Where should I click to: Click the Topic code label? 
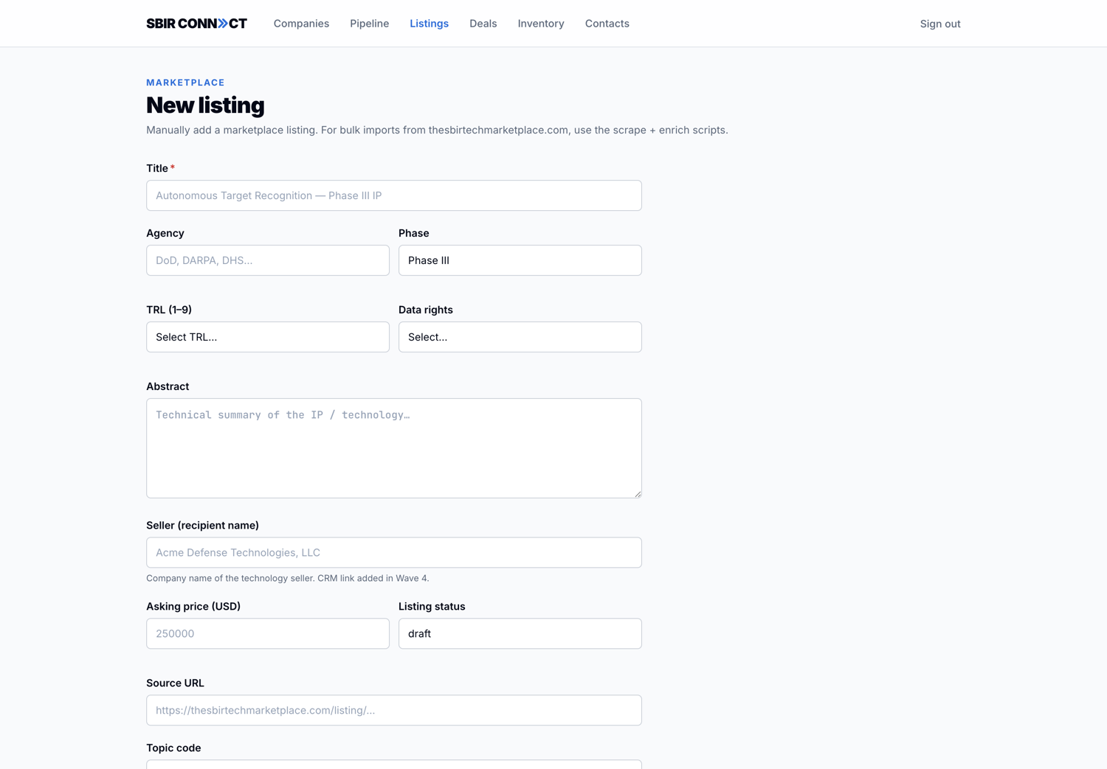click(173, 748)
